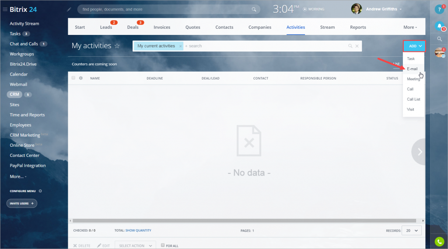
Task: Remove the My current activities filter chip
Action: [180, 46]
